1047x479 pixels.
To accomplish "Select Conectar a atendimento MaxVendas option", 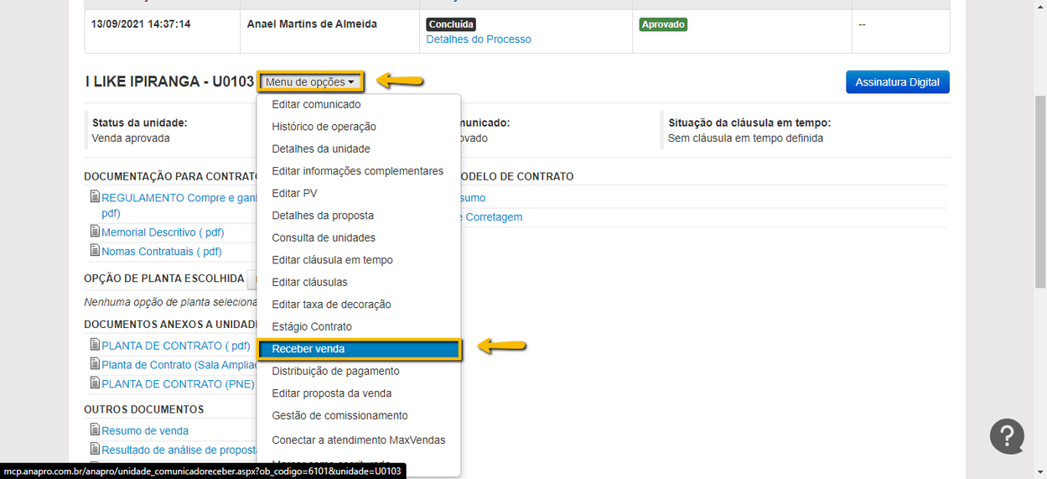I will point(358,440).
